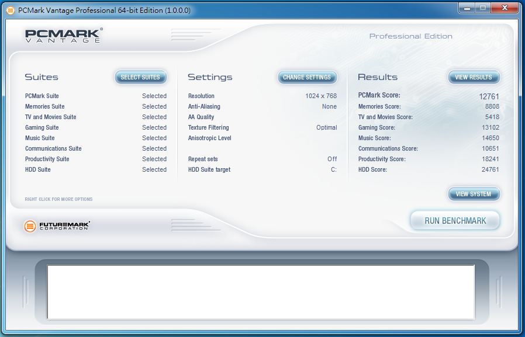Click the title bar application icon

[10, 11]
